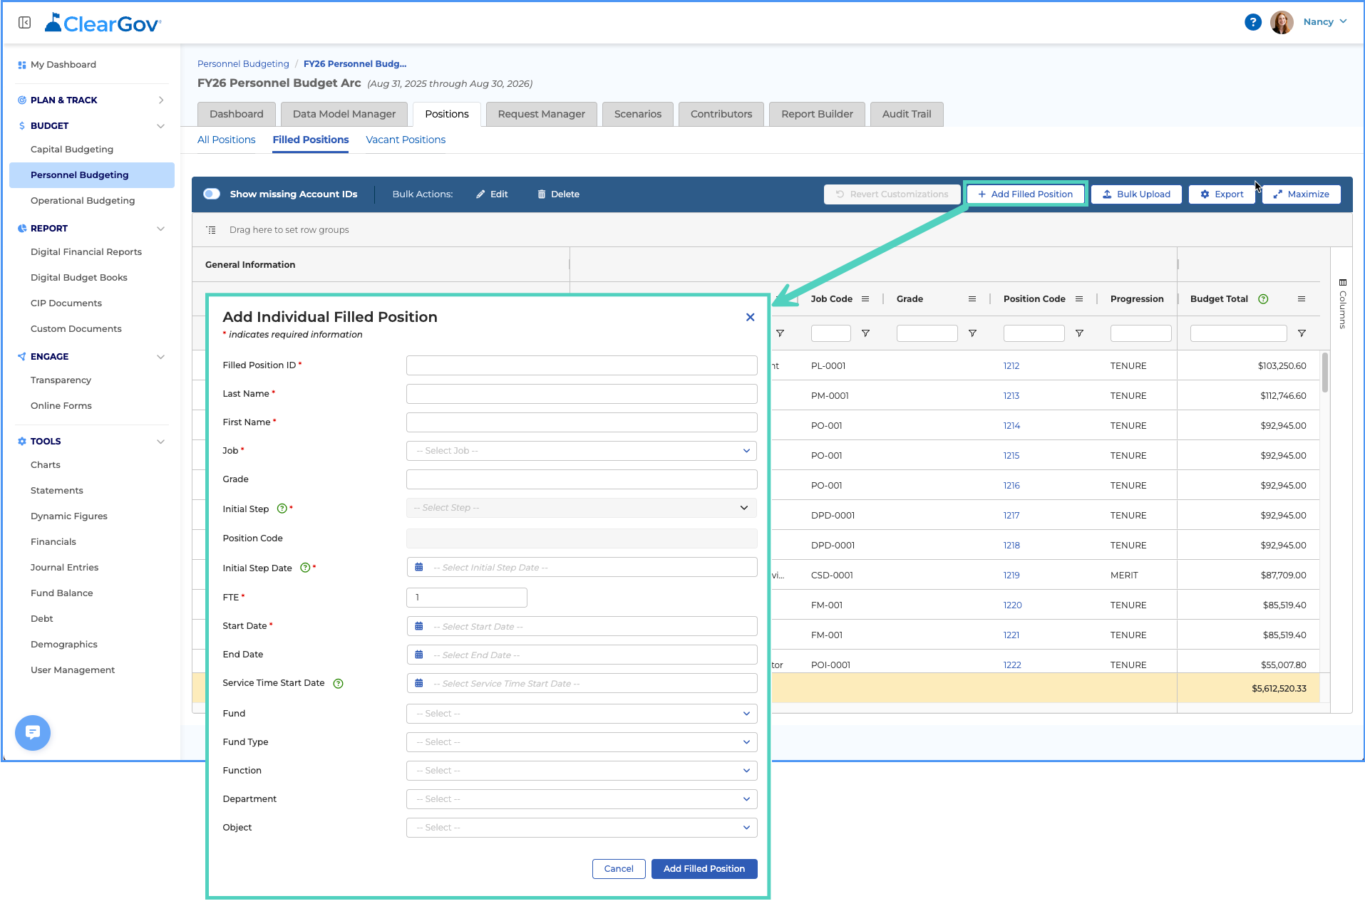
Task: Open the Vacant Positions sub-tab
Action: pyautogui.click(x=406, y=140)
